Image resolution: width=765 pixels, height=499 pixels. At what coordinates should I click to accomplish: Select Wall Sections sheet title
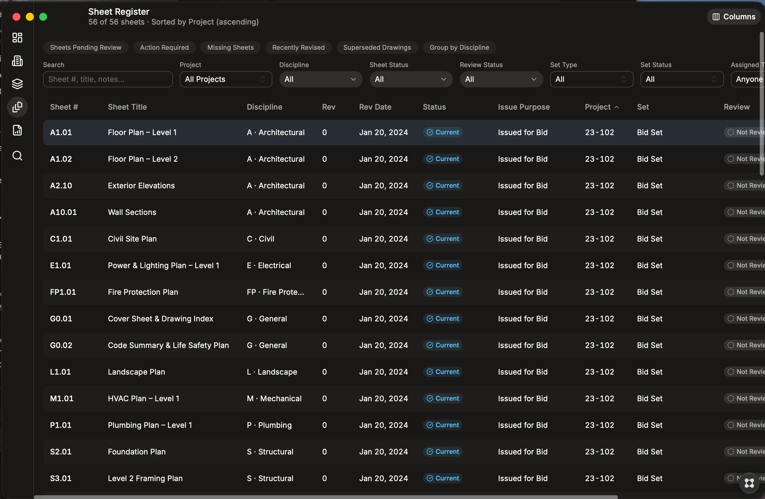click(132, 212)
